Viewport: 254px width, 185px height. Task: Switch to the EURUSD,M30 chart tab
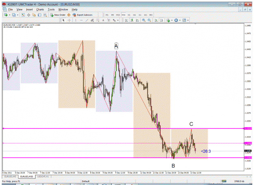(26, 176)
